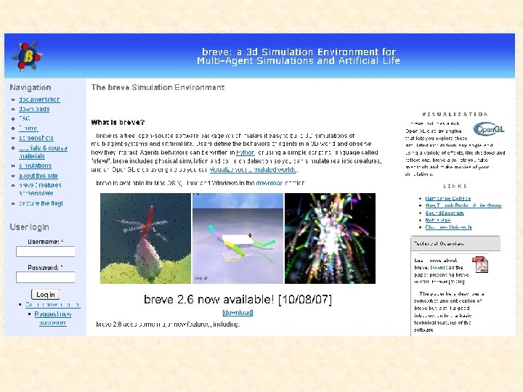Click the 'The breve Simulation Environment' heading
The image size is (523, 392).
coord(158,87)
